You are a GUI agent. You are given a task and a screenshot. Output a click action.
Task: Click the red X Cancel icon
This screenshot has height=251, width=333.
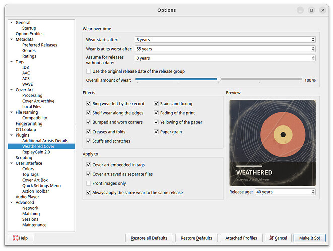coord(271,238)
